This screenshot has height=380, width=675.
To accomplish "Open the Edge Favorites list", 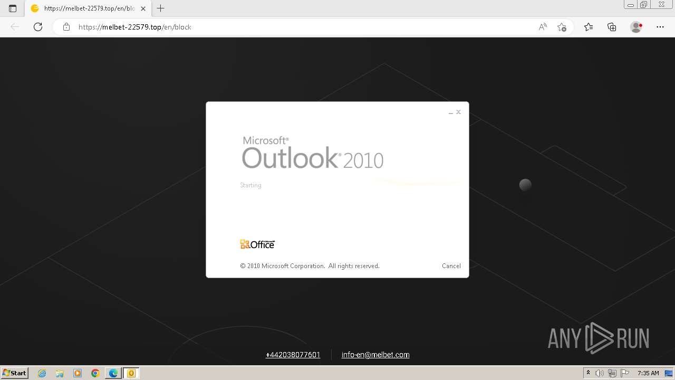I will (589, 27).
